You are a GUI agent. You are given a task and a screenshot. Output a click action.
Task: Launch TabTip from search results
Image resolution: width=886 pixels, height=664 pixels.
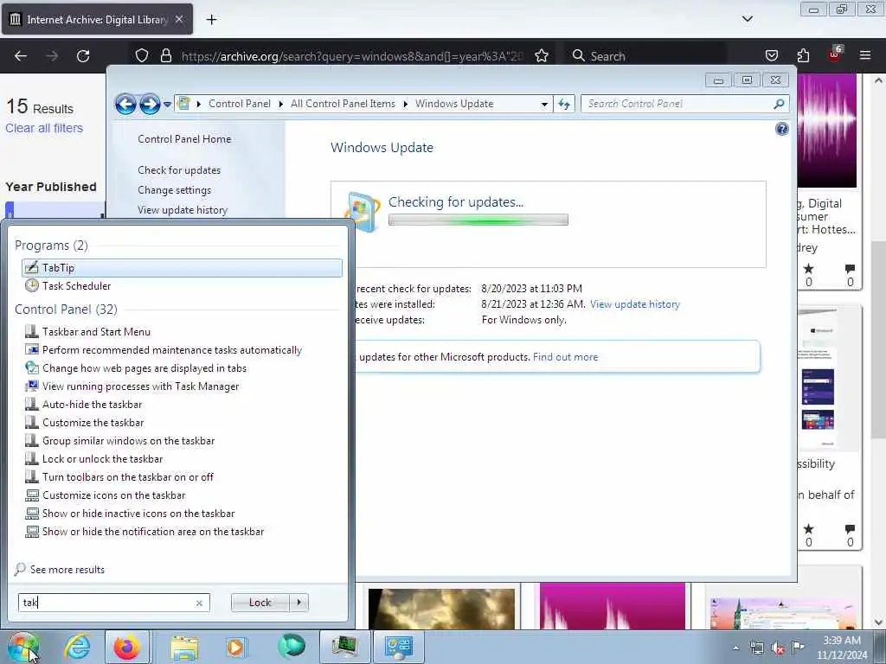pos(182,268)
